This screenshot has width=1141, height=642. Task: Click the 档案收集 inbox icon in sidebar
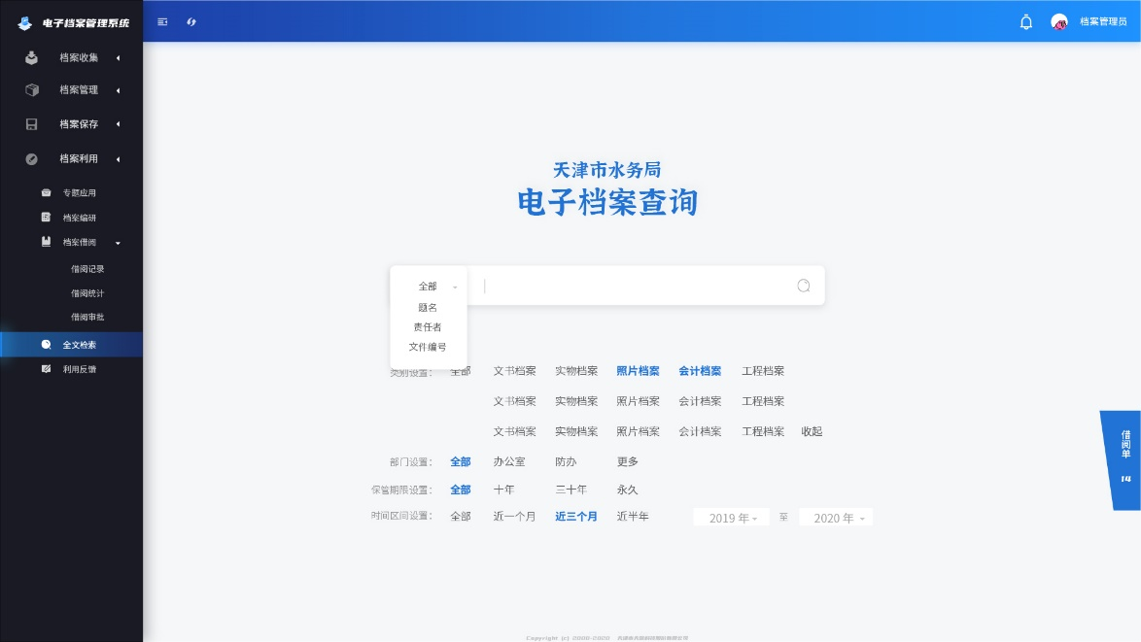pos(32,57)
